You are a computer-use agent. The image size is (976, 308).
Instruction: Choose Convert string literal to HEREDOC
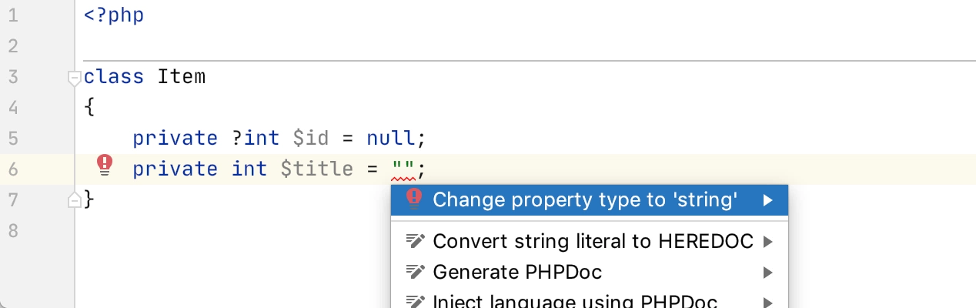click(x=590, y=242)
